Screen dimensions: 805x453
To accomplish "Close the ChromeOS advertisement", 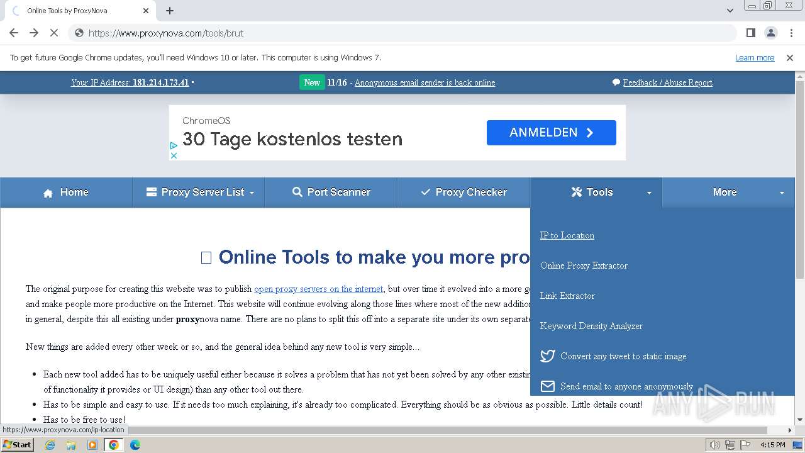I will [174, 155].
